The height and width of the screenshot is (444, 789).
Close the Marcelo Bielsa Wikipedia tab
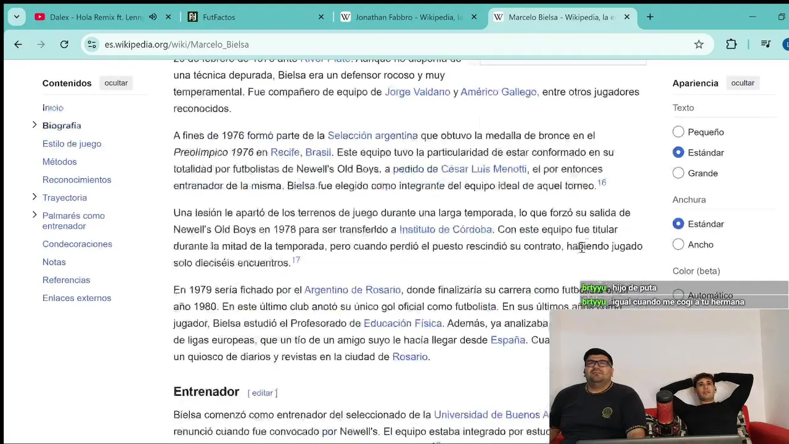click(x=627, y=17)
